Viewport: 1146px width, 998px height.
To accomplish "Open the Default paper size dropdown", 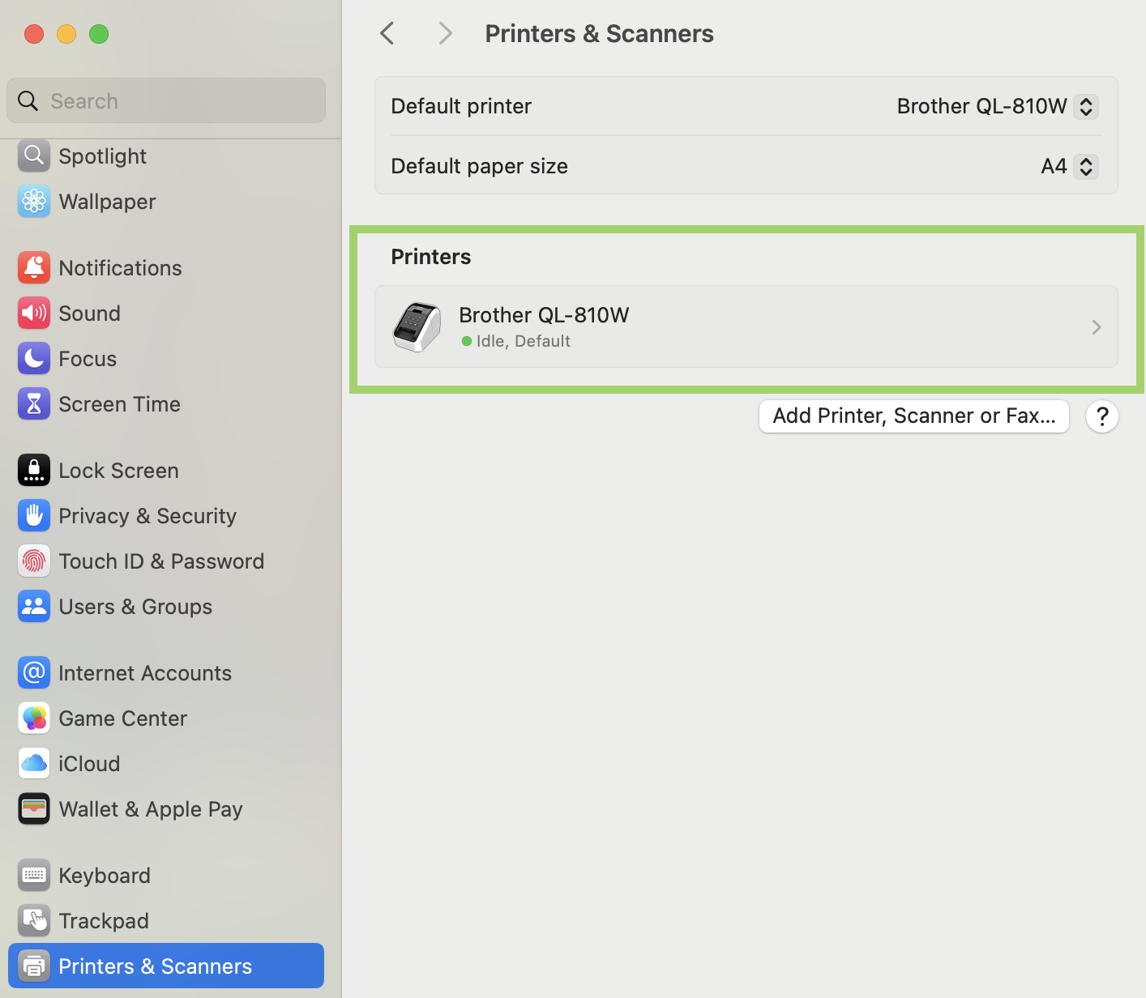I will tap(1086, 166).
